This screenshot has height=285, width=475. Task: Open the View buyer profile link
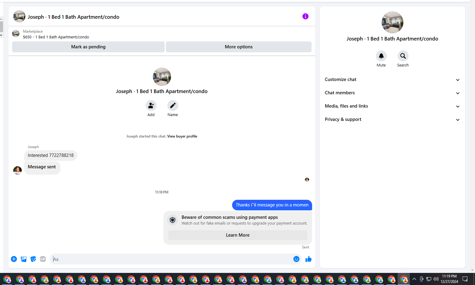(182, 136)
